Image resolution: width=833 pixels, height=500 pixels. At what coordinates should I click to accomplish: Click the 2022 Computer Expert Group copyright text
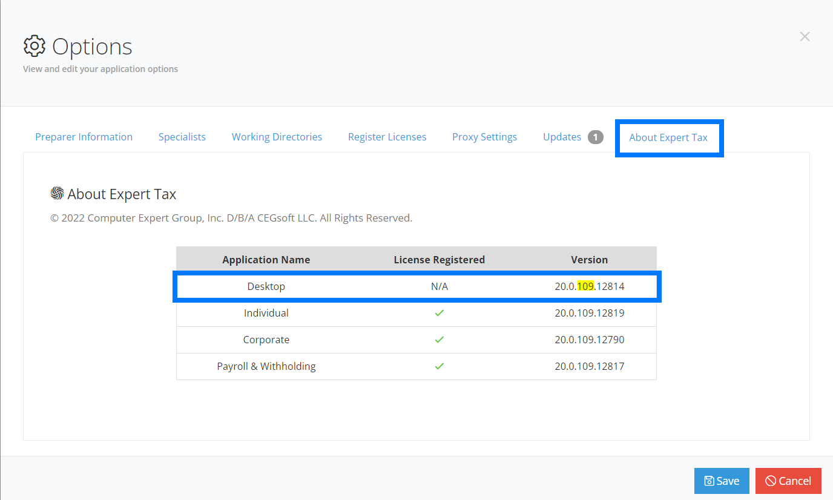point(231,218)
